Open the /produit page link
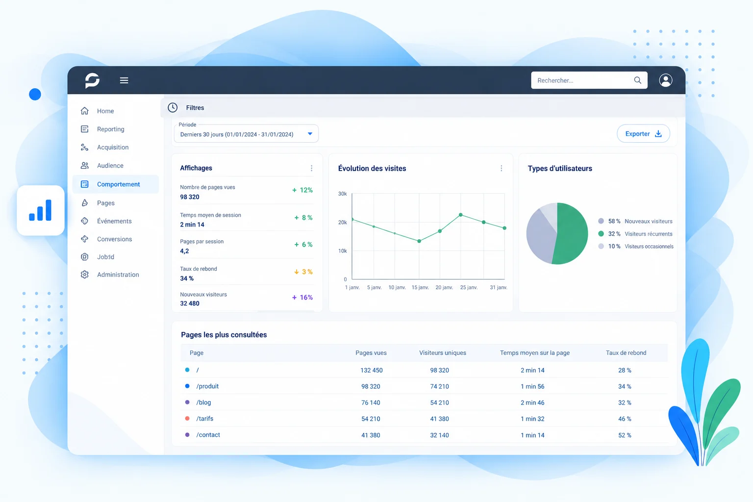 point(207,386)
